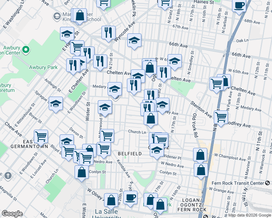Click the school marker beside the W 65th label
This screenshot has width=272, height=218.
click(x=175, y=62)
